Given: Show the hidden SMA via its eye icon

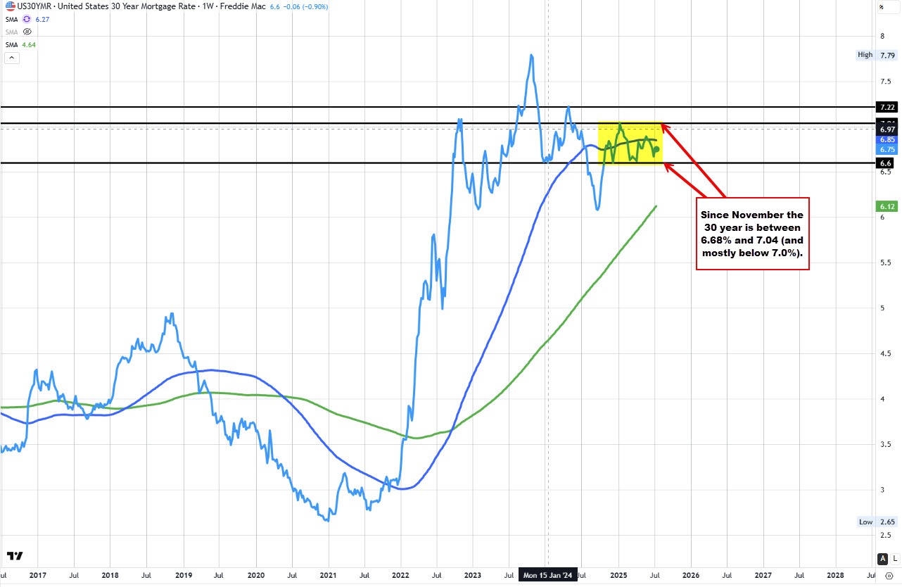Looking at the screenshot, I should pyautogui.click(x=27, y=32).
